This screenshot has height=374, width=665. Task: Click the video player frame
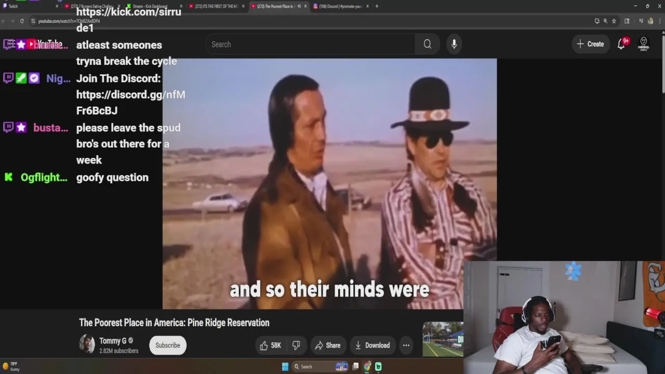tap(329, 184)
